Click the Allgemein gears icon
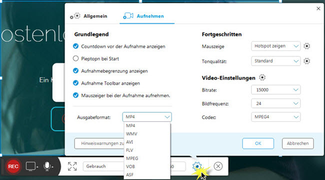 75,16
